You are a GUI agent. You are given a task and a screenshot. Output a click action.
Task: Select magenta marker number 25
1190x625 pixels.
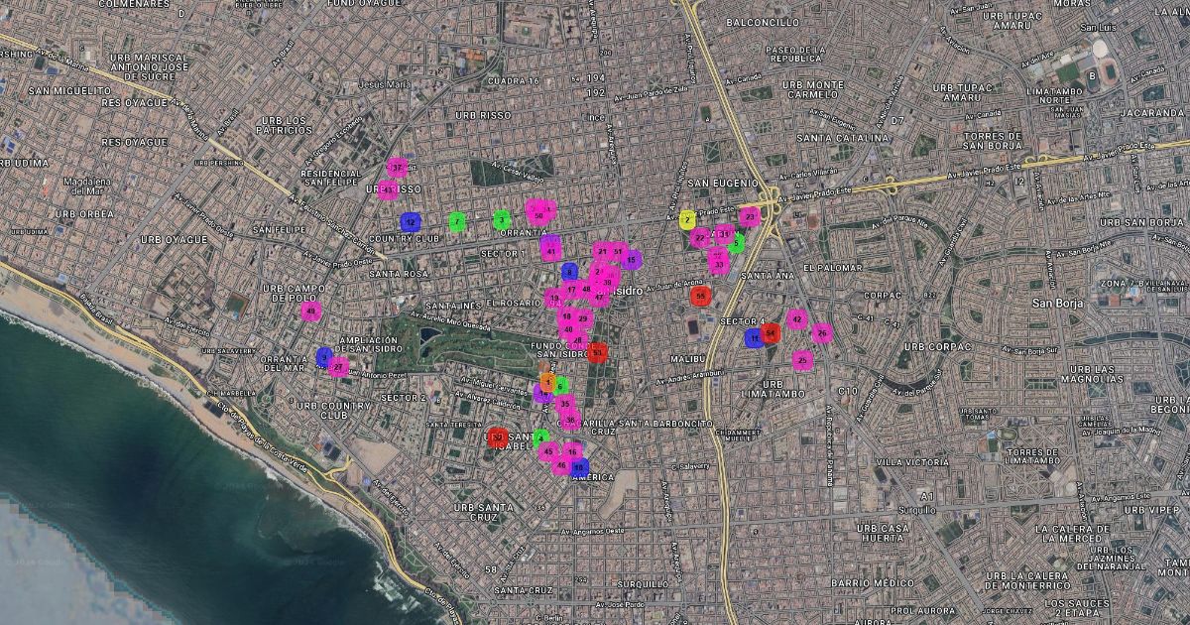(802, 360)
